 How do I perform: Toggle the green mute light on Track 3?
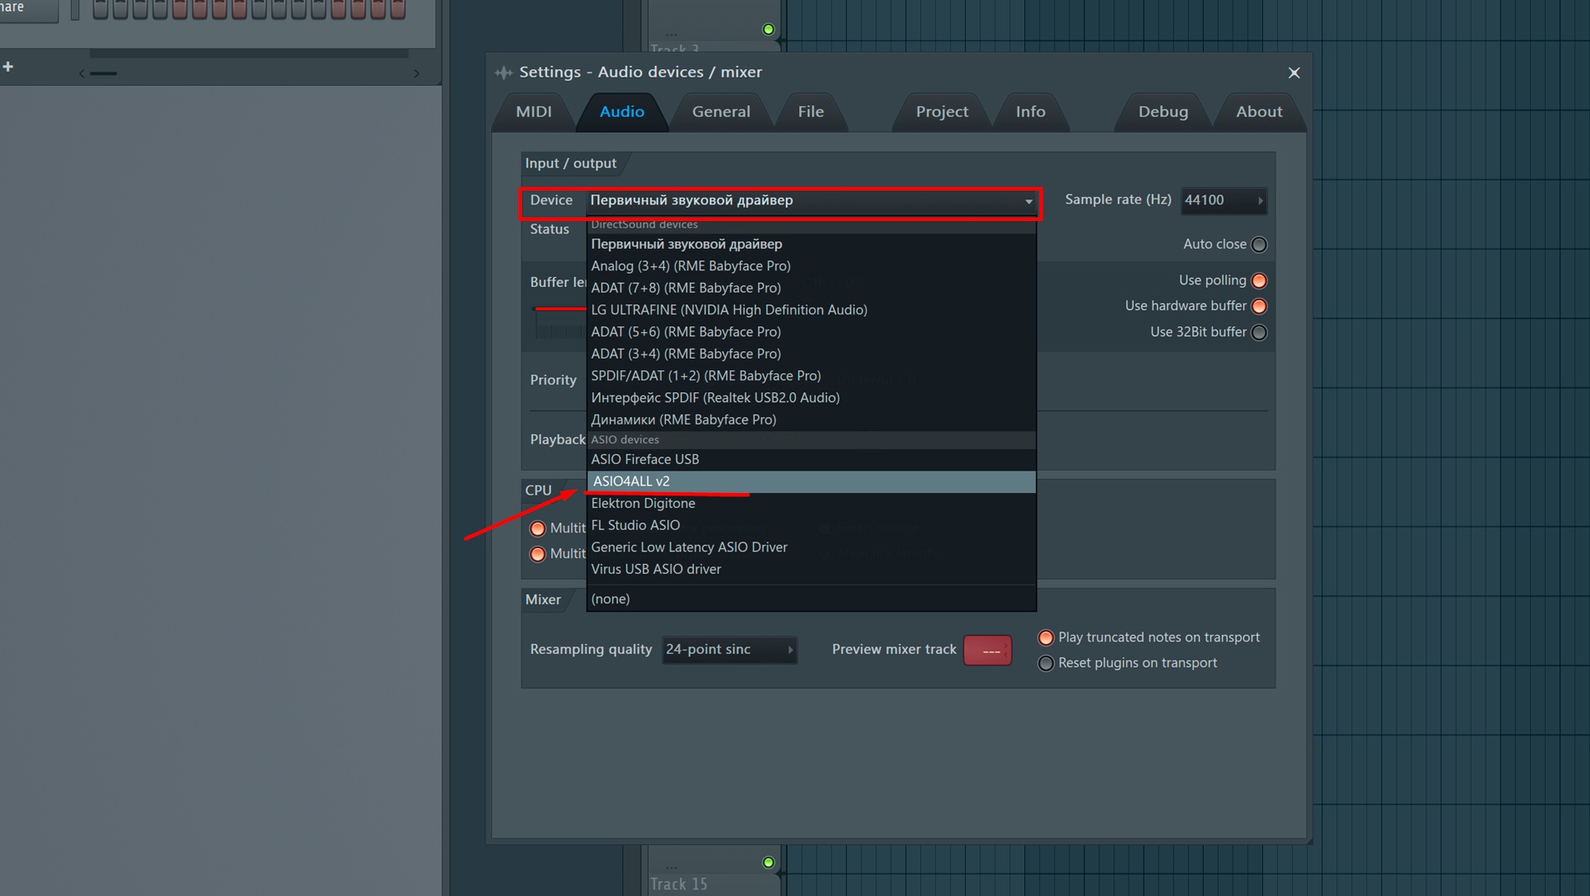(768, 29)
